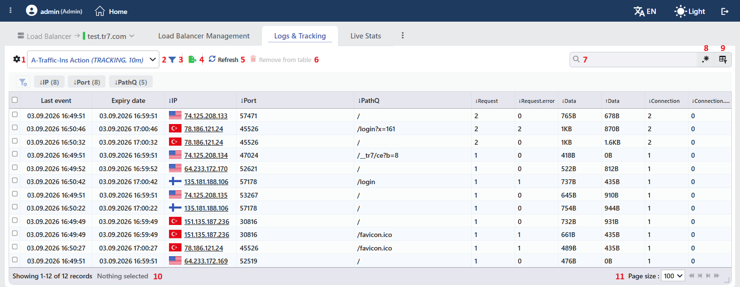Image resolution: width=740 pixels, height=287 pixels.
Task: Toggle the select-all header checkbox
Action: [14, 100]
